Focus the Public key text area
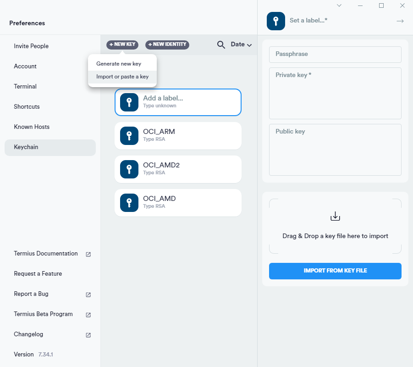This screenshot has height=367, width=413. coord(335,150)
